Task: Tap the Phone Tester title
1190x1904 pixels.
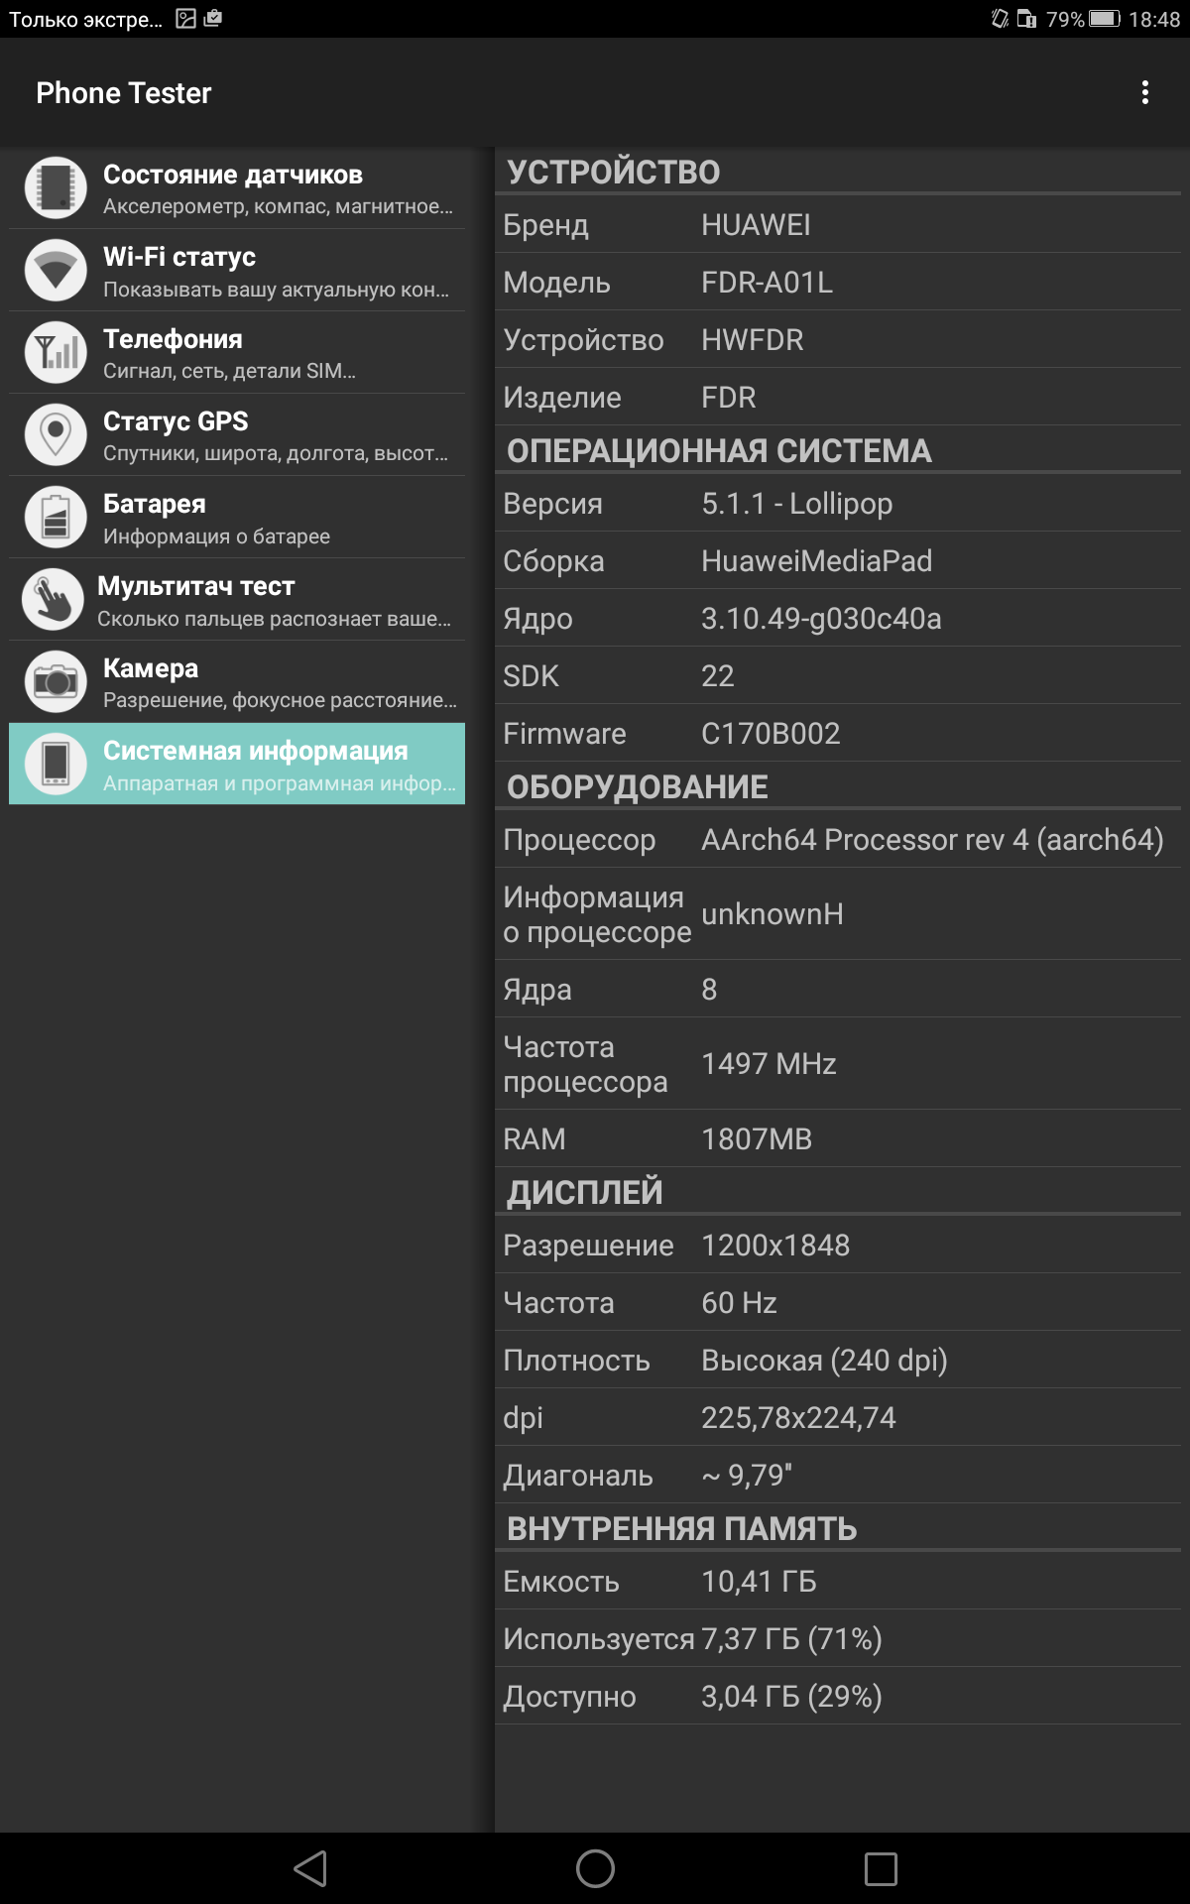Action: tap(124, 93)
